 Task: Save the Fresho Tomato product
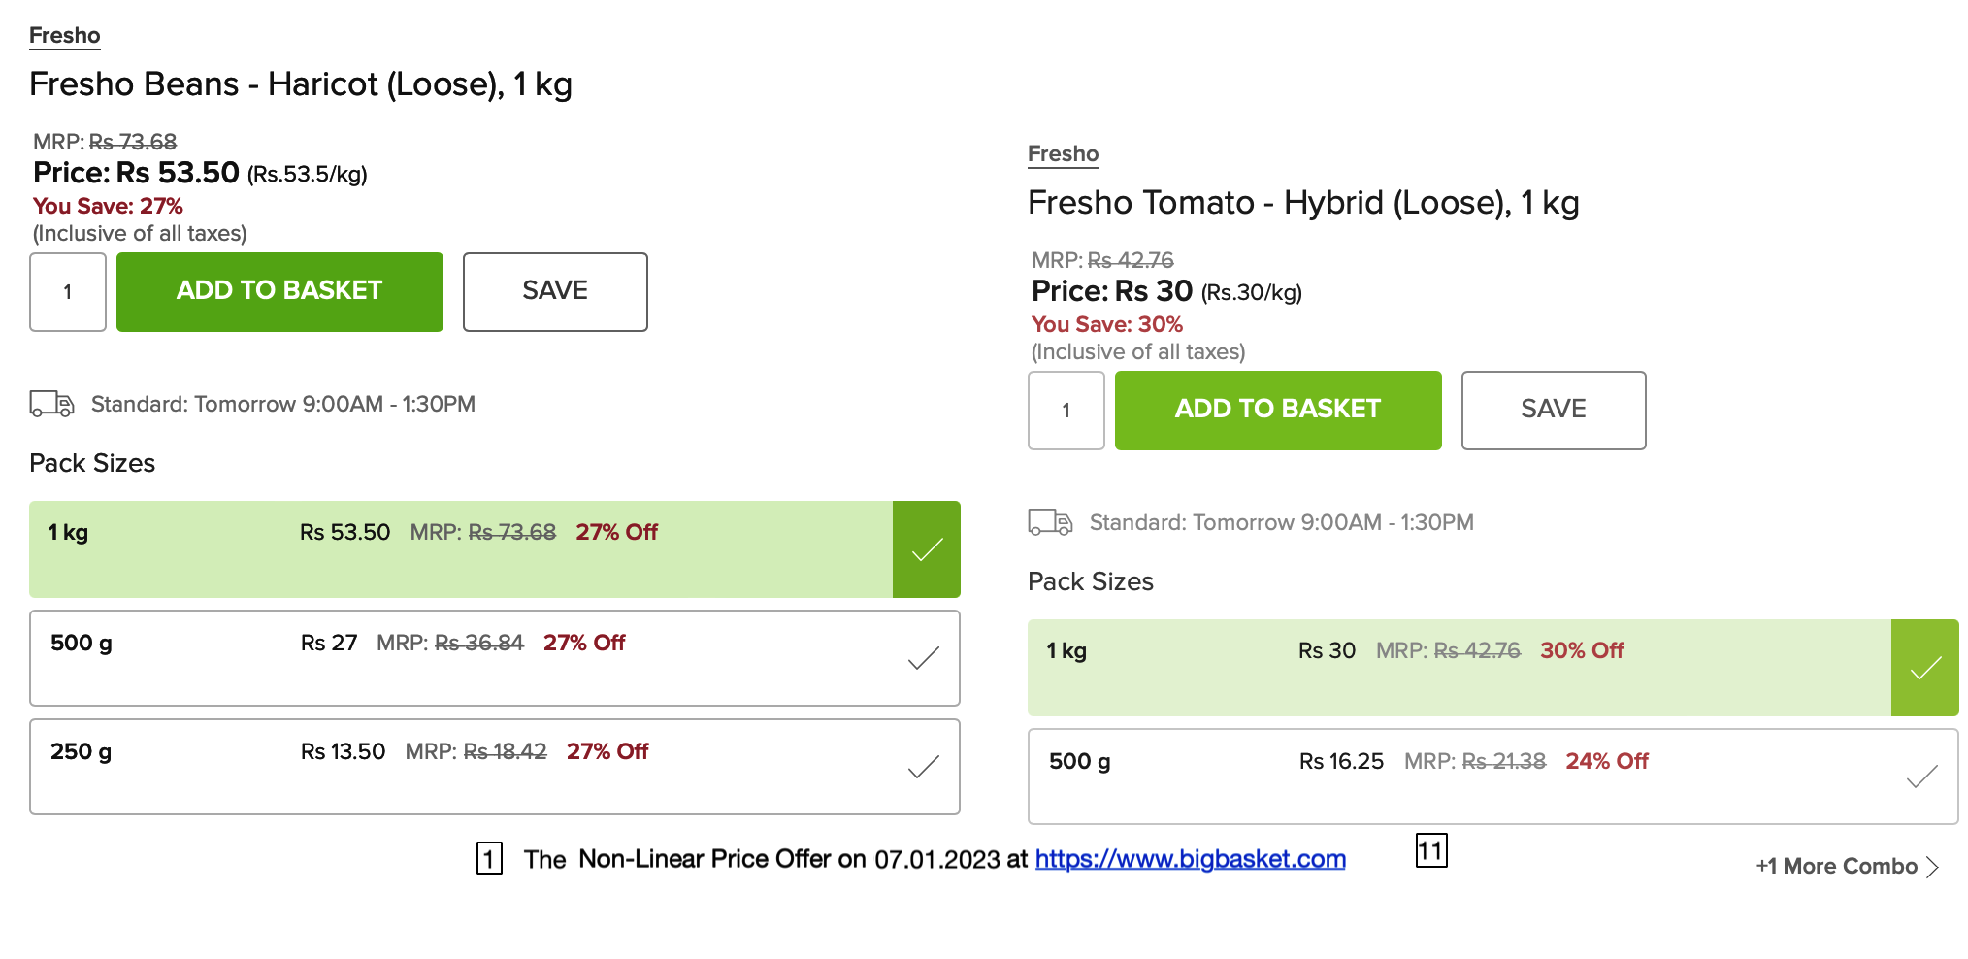click(1554, 410)
